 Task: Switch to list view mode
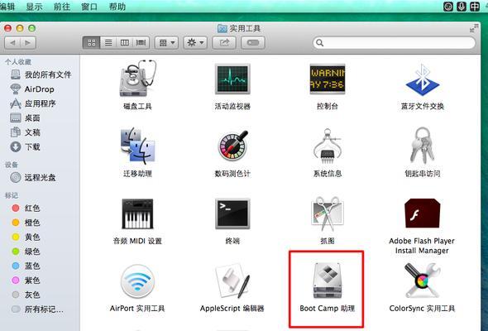[108, 43]
